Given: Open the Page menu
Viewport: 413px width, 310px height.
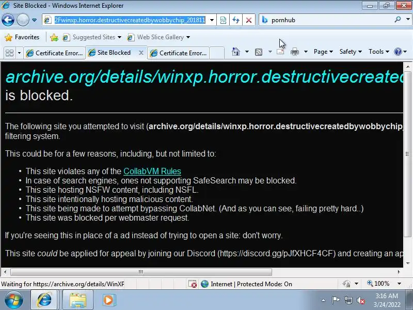Looking at the screenshot, I should pos(323,52).
